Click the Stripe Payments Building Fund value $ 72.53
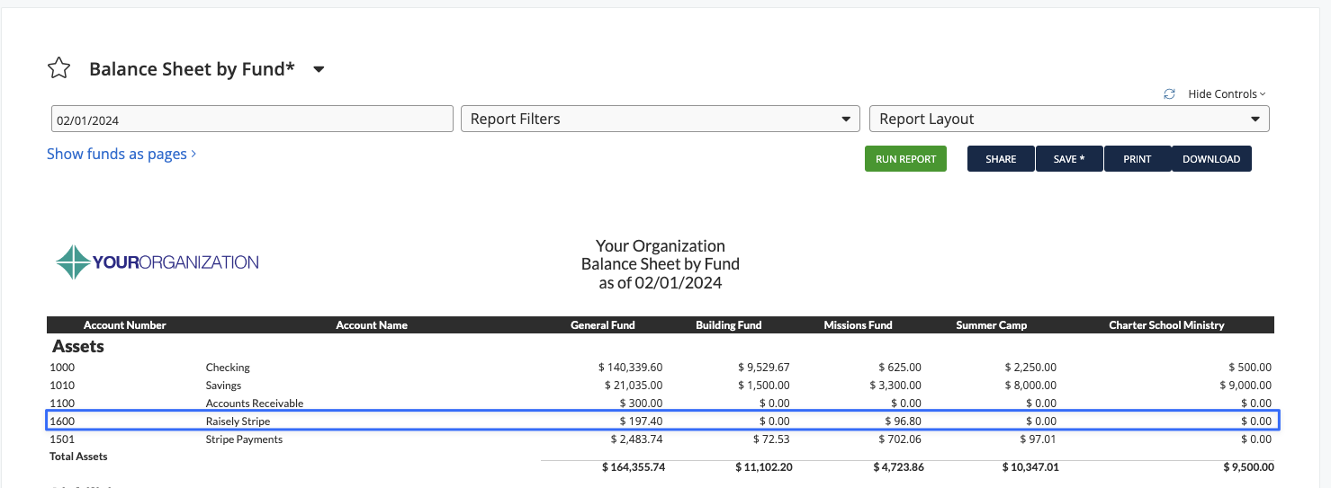The width and height of the screenshot is (1331, 488). tap(771, 439)
